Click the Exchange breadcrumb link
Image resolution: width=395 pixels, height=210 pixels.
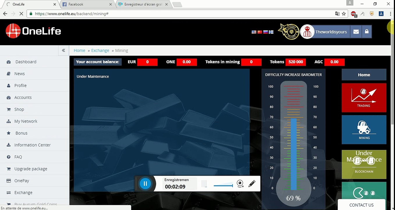point(100,50)
